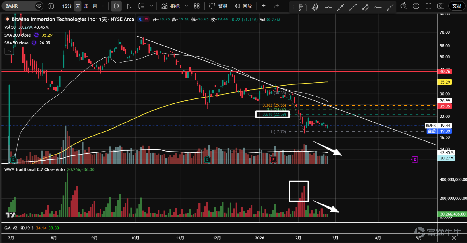This screenshot has height=243, width=467.
Task: Select the 月 monthly timeframe
Action: point(95,6)
